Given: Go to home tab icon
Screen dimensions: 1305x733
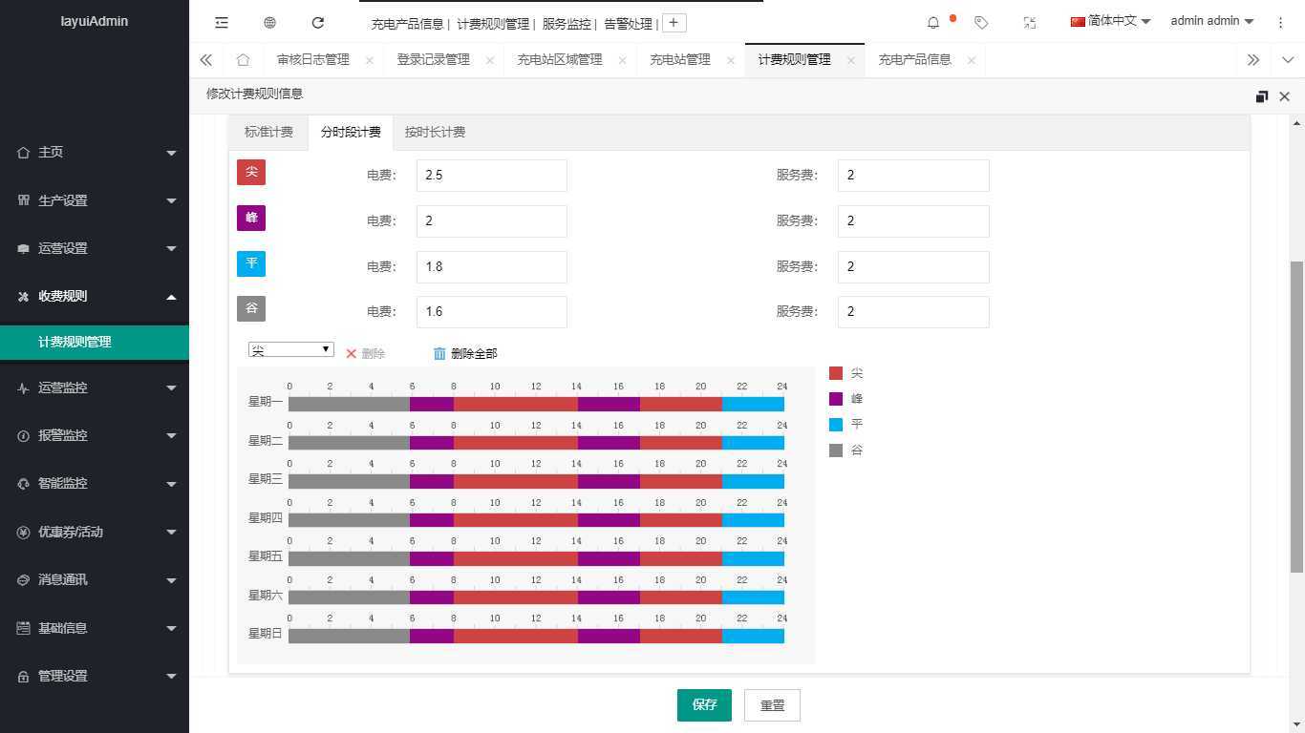Looking at the screenshot, I should pyautogui.click(x=243, y=59).
